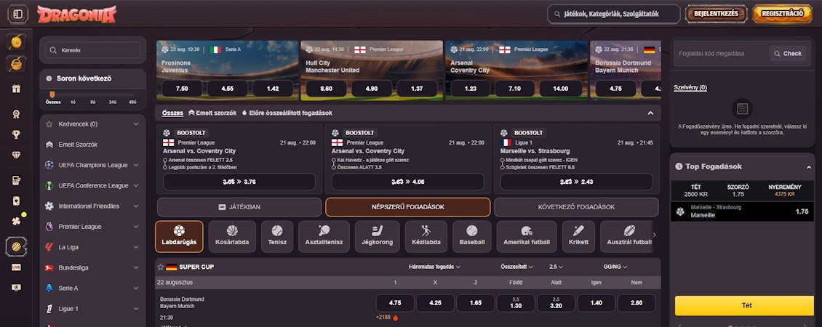Open the trophy tournaments icon

16,134
